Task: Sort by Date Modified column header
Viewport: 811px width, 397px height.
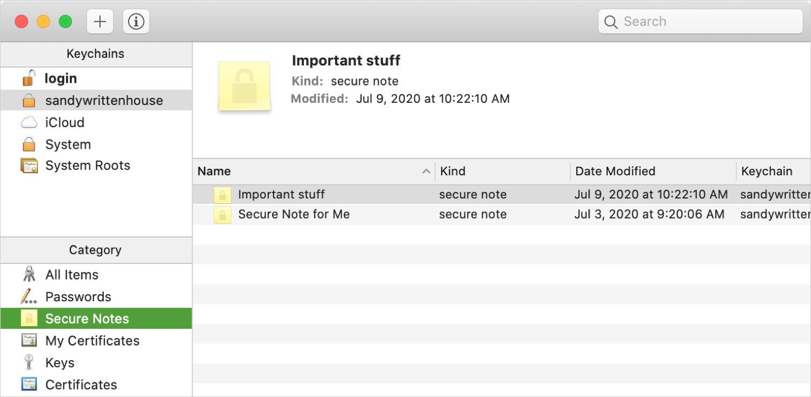Action: [653, 171]
